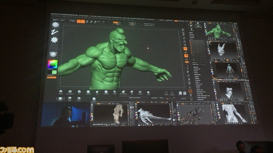Toggle the orange Edit mode button
Viewport: 273px width, 153px height.
tap(78, 21)
